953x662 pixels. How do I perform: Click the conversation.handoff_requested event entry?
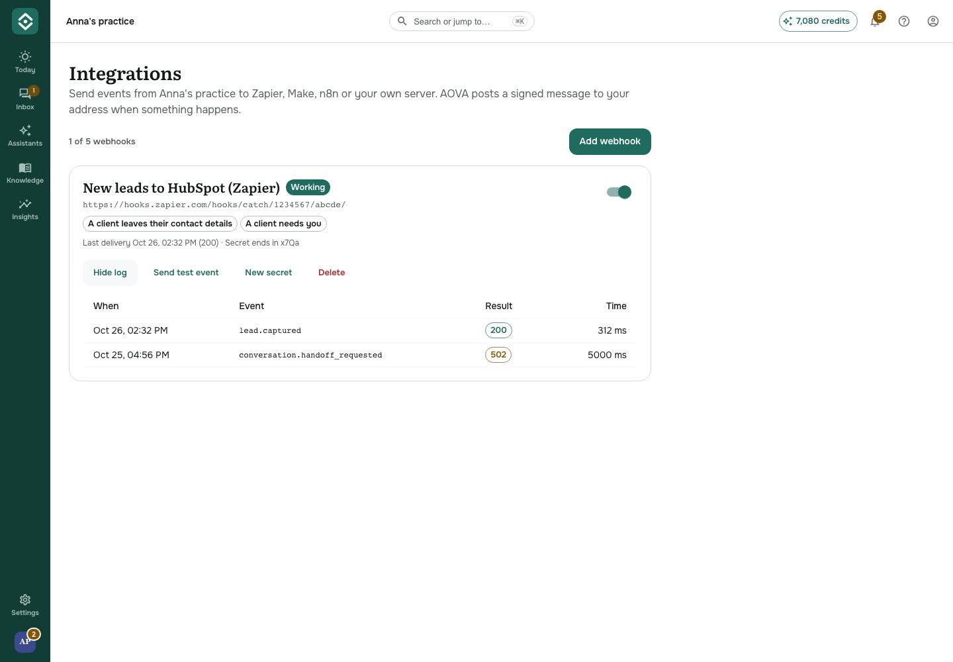pyautogui.click(x=310, y=355)
